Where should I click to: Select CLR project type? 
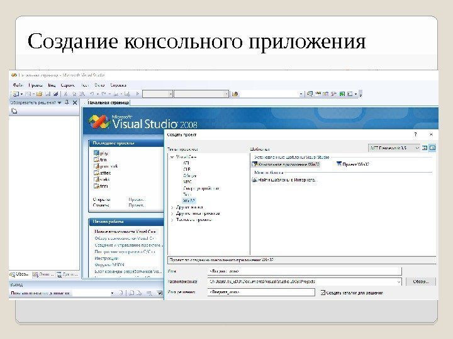click(x=187, y=169)
